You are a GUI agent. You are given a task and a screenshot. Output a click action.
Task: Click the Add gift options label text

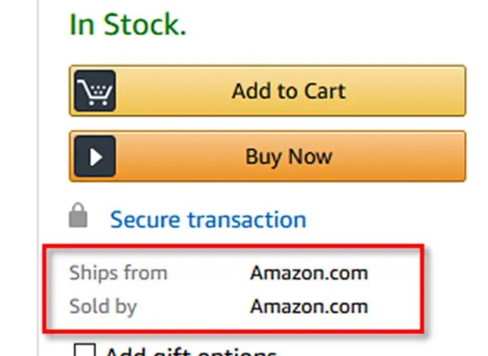tap(191, 352)
